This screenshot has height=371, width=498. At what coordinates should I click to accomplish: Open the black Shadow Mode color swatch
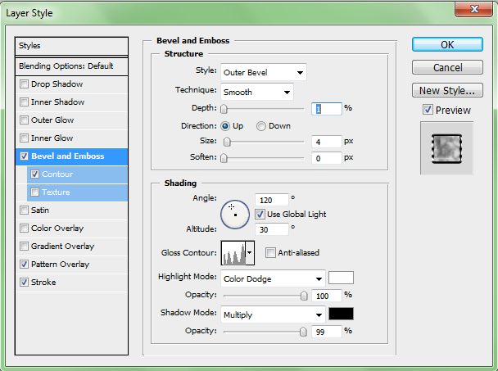click(341, 314)
